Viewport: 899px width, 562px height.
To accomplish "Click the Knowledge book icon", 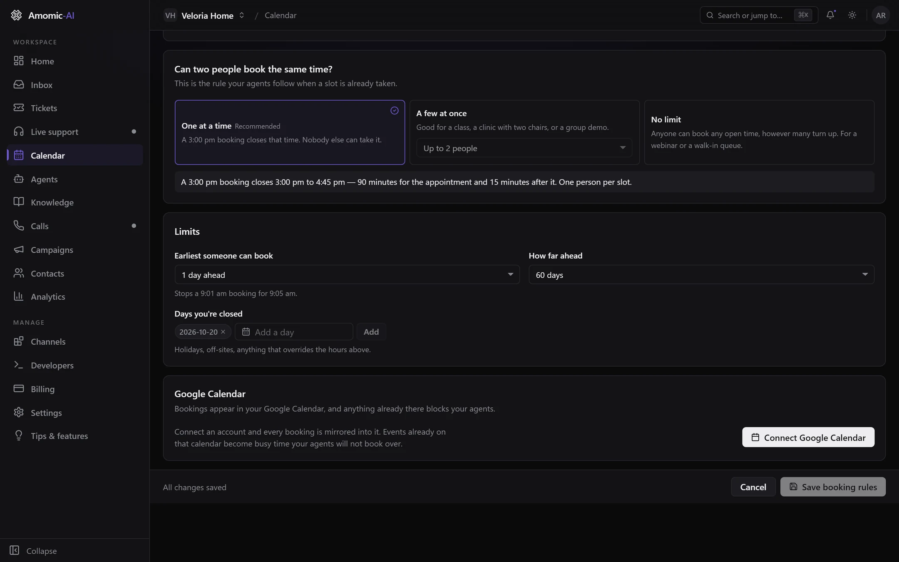I will pos(18,202).
